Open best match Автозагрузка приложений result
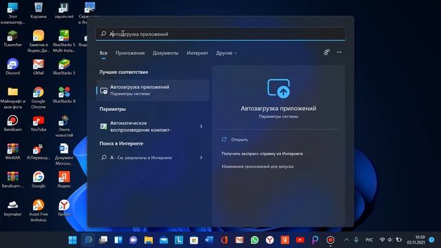Screen dimensions: 441x248 pyautogui.click(x=153, y=90)
